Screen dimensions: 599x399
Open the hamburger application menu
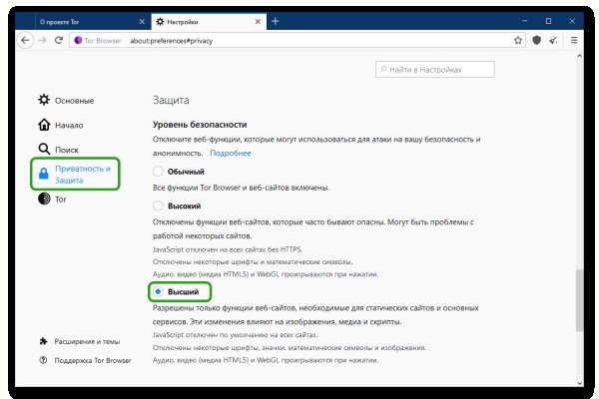coord(575,40)
